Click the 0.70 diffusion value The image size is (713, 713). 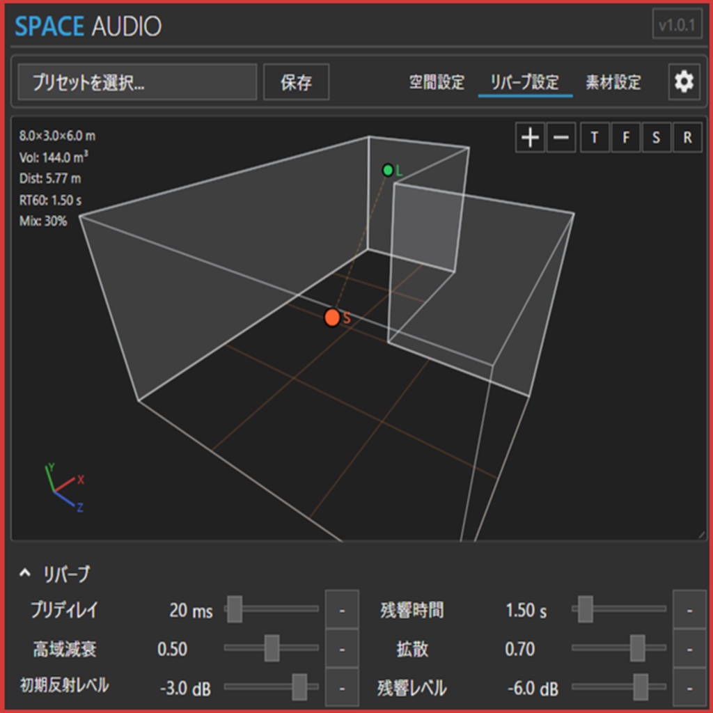point(519,649)
